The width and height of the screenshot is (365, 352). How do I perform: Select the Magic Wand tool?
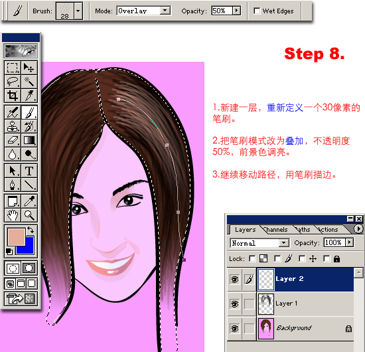29,81
